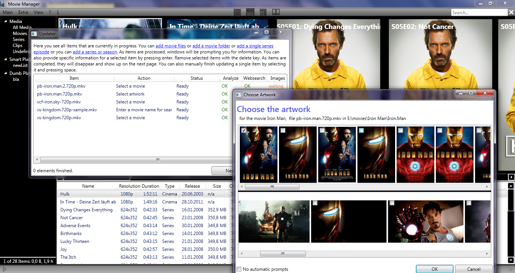Select the Tony Stark repulsor backdrop image

[x=426, y=221]
